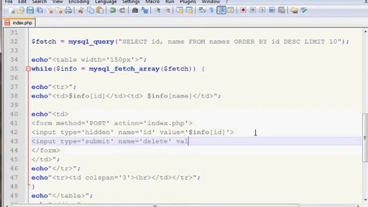Click the Stop macro recording icon

coord(253,10)
